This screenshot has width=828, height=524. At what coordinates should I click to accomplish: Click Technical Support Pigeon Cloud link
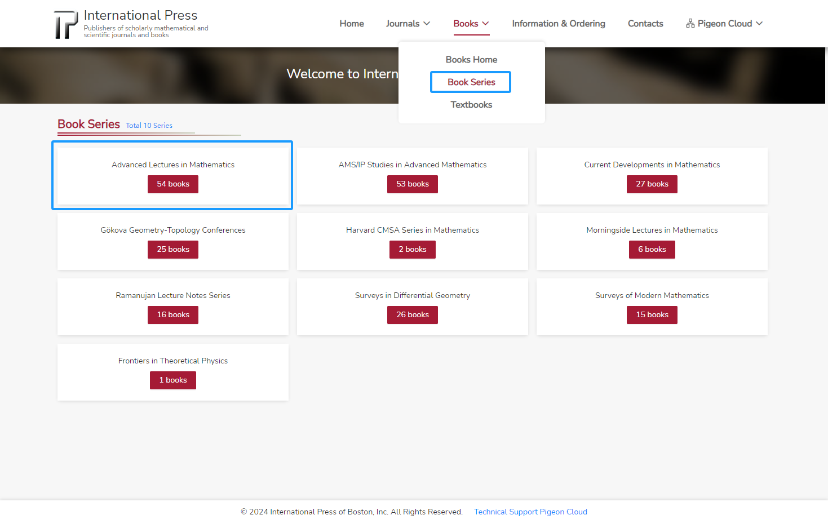(530, 512)
